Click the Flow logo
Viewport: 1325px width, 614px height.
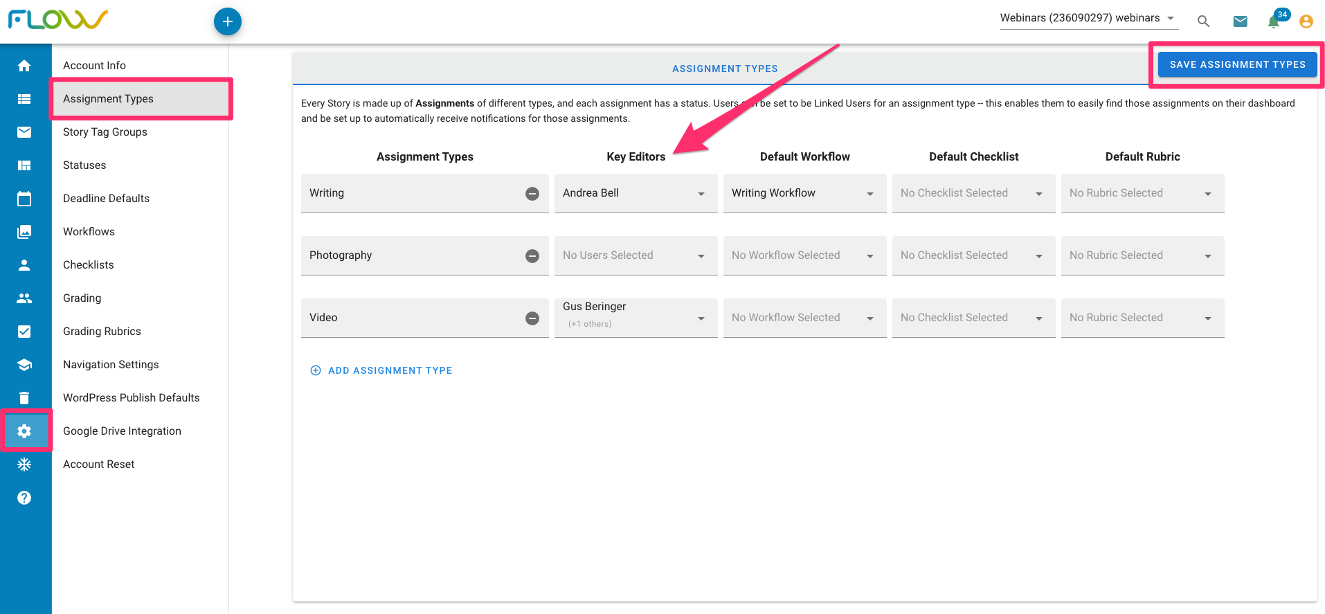(x=57, y=19)
